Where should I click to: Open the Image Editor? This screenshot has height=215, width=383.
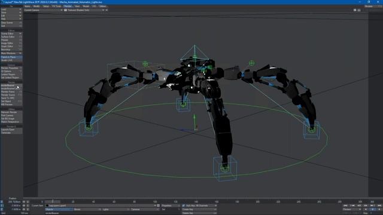coord(11,43)
